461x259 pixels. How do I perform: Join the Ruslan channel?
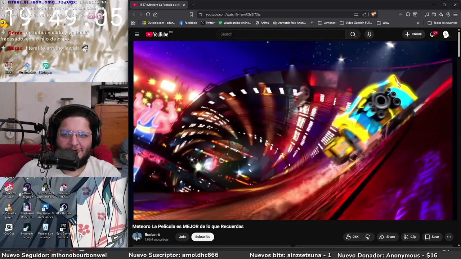[x=182, y=237]
